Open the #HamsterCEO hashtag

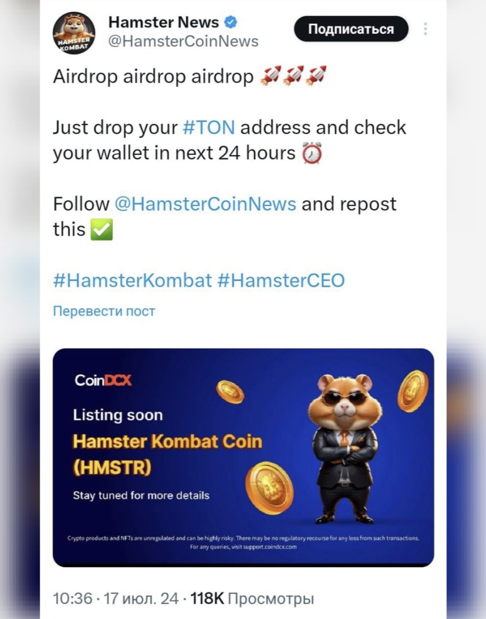(281, 280)
